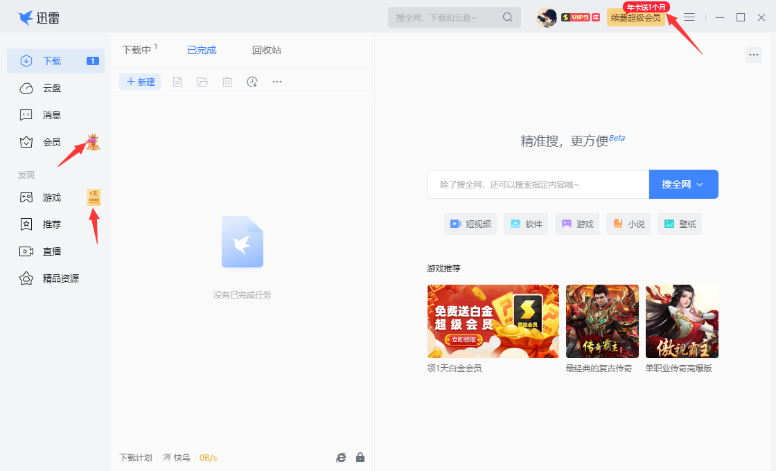
Task: Click the 新建 new download button
Action: click(x=140, y=81)
